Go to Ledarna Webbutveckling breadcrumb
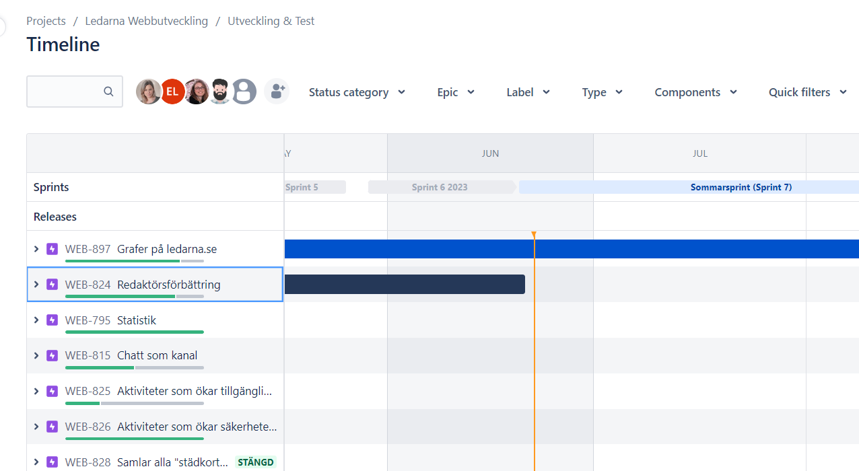Screen dimensions: 859x471 click(x=147, y=21)
